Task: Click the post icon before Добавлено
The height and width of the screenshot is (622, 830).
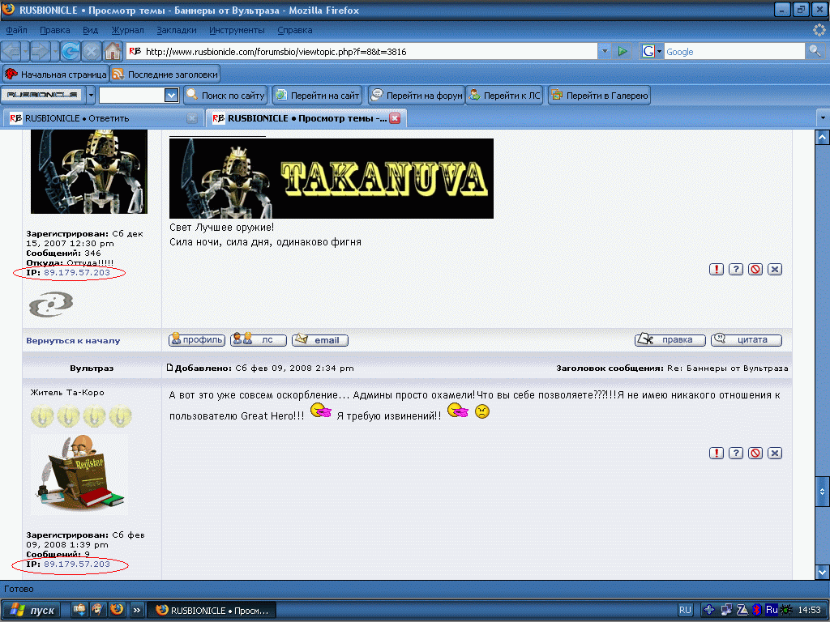Action: click(170, 368)
